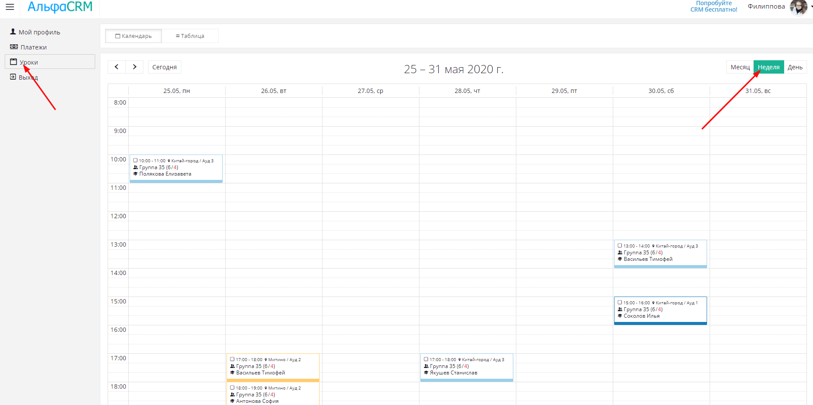Switch to Месяц view
Image resolution: width=813 pixels, height=405 pixels.
[740, 67]
